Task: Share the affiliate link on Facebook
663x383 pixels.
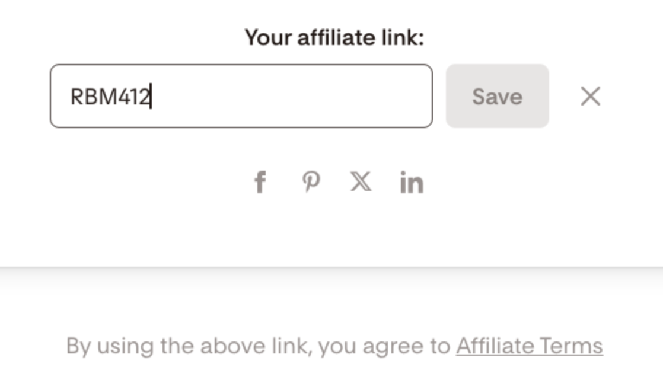Action: pyautogui.click(x=260, y=183)
